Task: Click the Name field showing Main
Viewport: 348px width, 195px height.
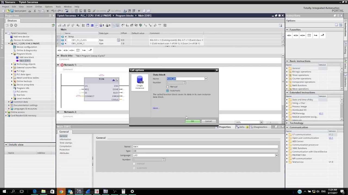Action: [x=205, y=147]
